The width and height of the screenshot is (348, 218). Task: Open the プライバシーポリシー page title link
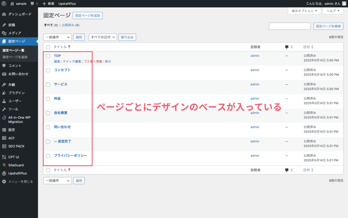click(71, 156)
